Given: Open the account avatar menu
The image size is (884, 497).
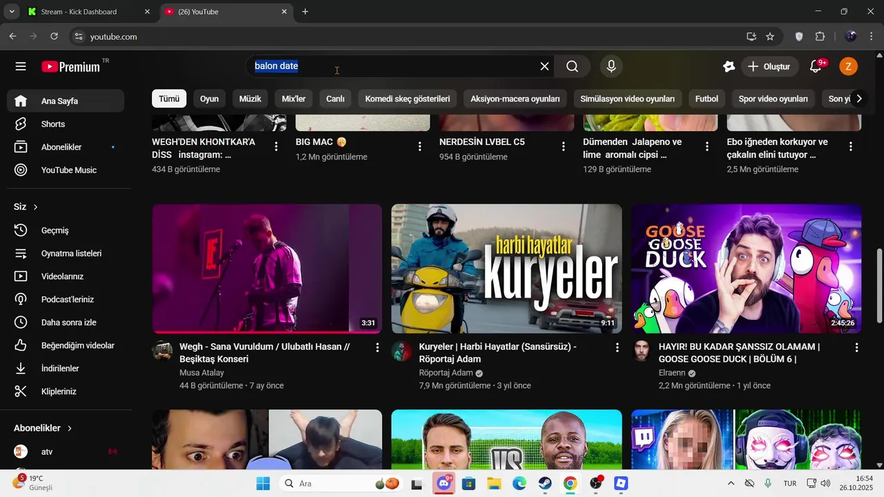Looking at the screenshot, I should [848, 66].
